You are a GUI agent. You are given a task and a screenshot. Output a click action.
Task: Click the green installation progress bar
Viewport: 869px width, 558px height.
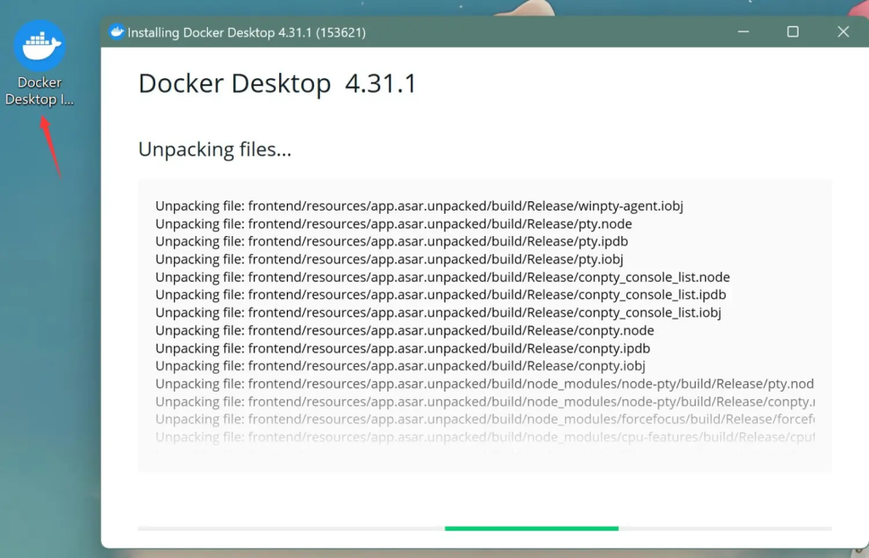(531, 528)
